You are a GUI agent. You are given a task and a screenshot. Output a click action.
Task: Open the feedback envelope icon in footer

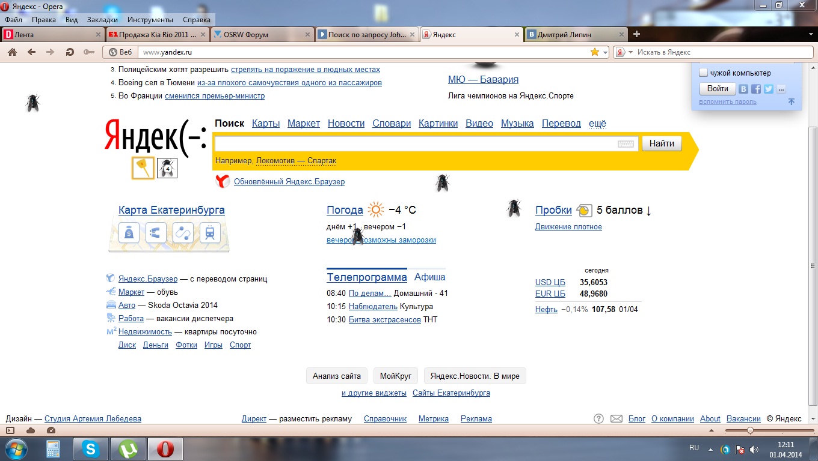[x=617, y=418]
